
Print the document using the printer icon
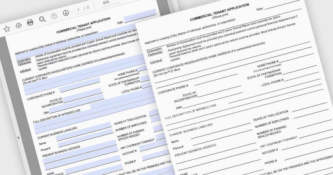point(30,22)
